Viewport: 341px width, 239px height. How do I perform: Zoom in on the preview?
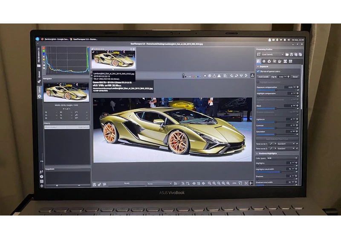214,184
